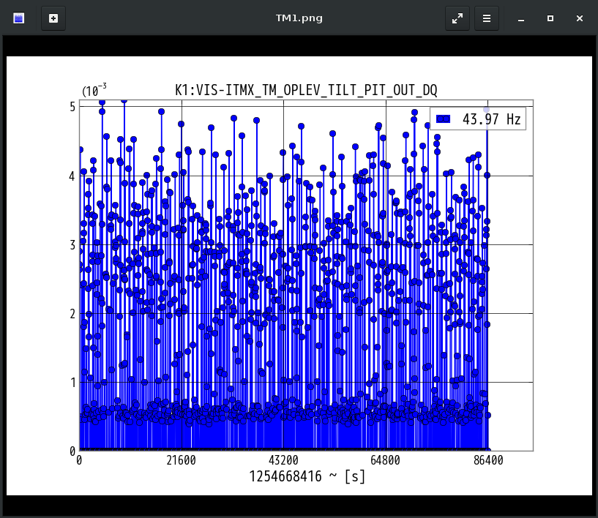This screenshot has height=518, width=598.
Task: Minimize the TM1.png window
Action: [x=521, y=18]
